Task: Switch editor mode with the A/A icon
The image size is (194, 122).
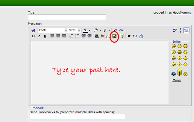Action: tap(186, 30)
